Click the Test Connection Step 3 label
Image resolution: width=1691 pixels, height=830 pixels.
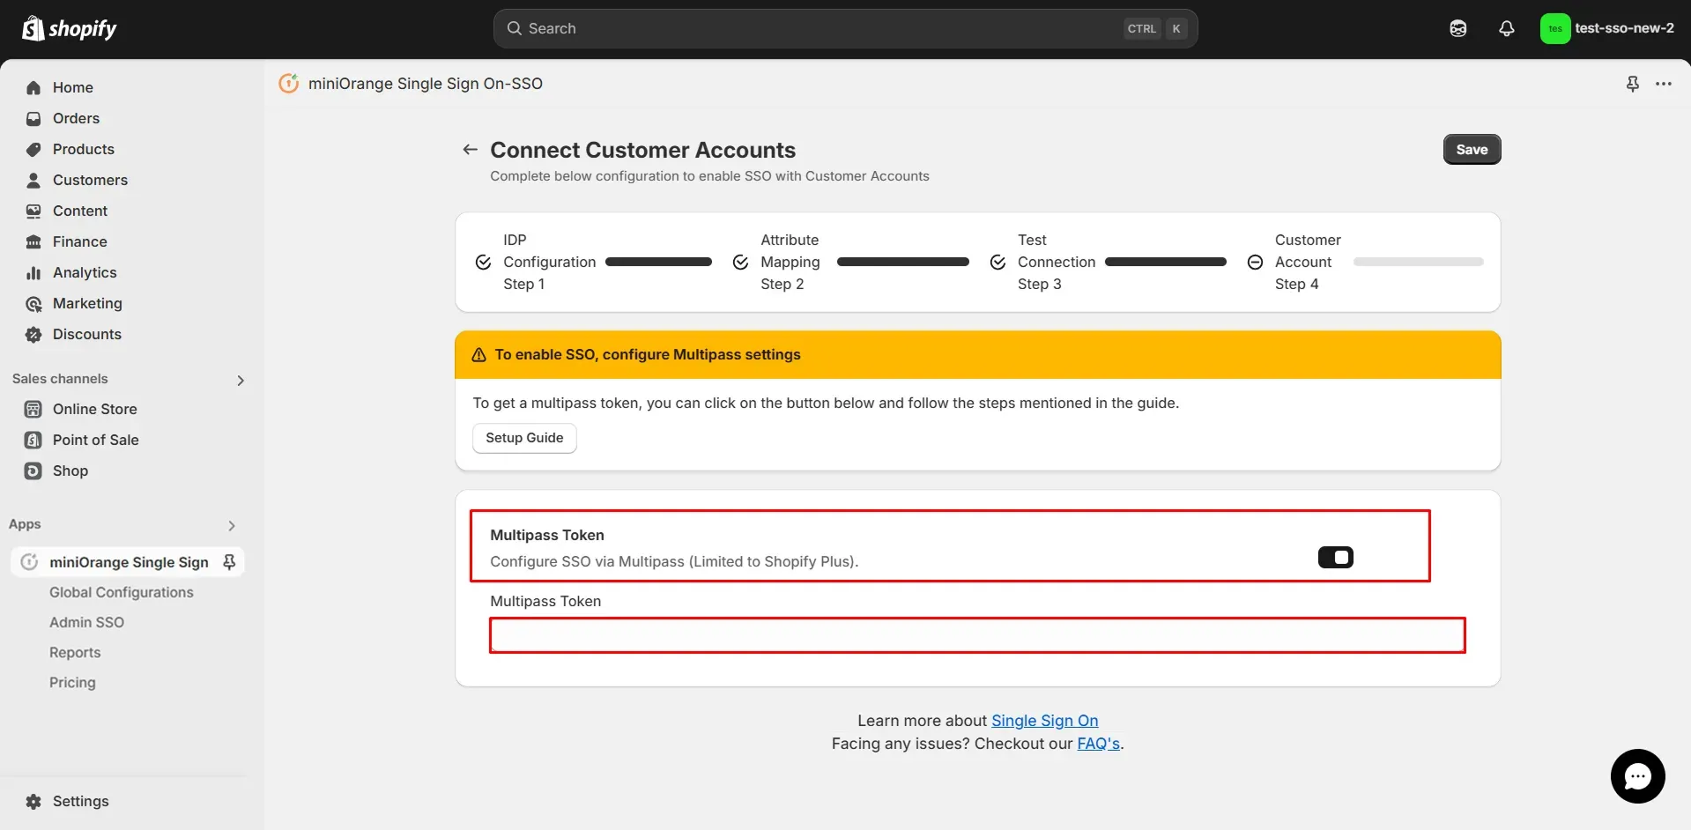1056,262
